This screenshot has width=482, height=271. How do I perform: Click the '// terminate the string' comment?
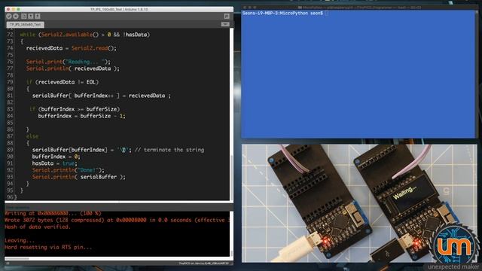coord(169,150)
